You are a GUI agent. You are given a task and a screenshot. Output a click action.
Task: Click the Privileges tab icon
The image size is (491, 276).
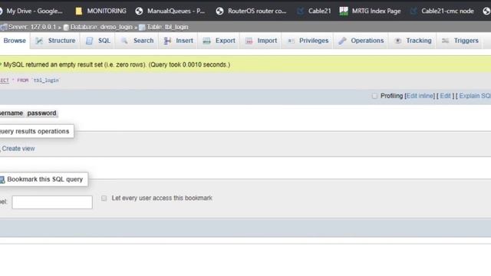[291, 41]
